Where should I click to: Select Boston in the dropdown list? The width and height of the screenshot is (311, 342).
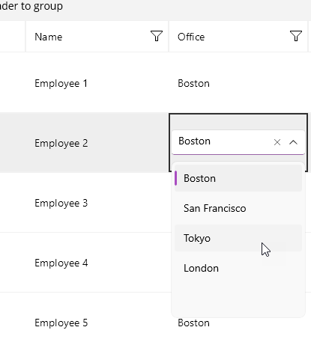[x=238, y=178]
